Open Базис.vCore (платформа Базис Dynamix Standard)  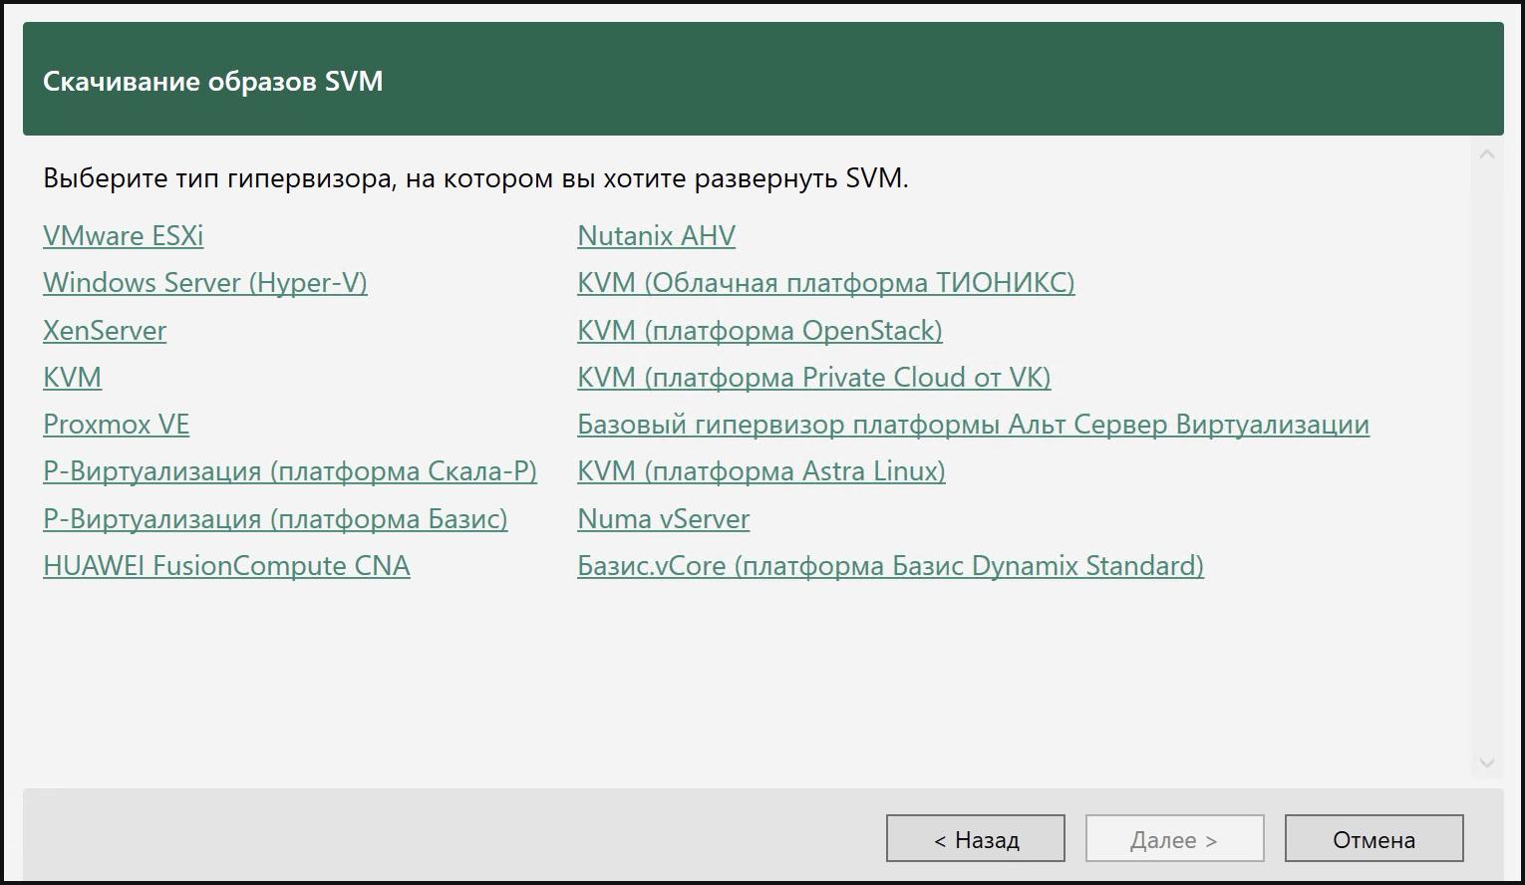[x=890, y=566]
